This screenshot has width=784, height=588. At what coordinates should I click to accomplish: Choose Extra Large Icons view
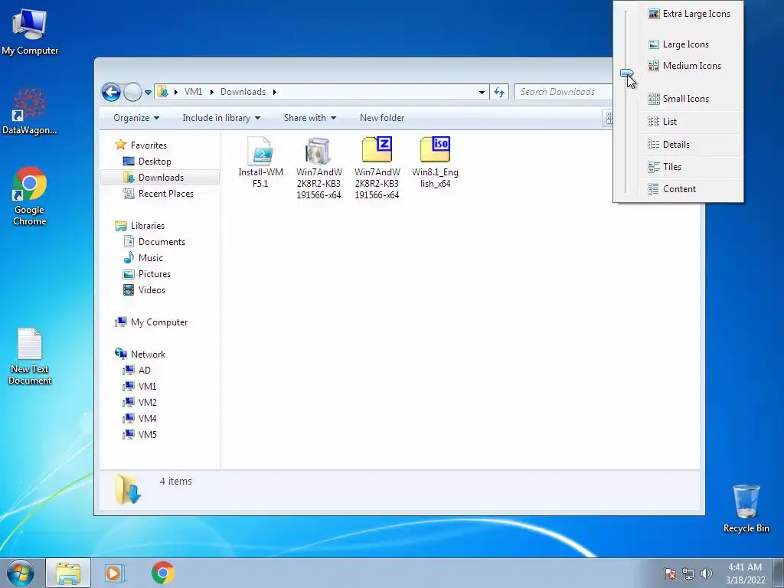pyautogui.click(x=690, y=14)
